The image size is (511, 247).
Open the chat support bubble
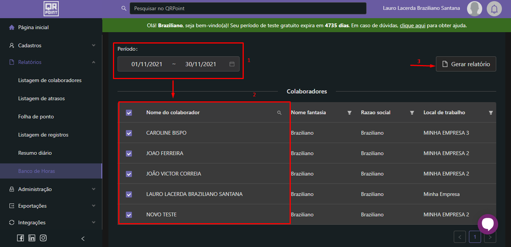click(x=487, y=224)
